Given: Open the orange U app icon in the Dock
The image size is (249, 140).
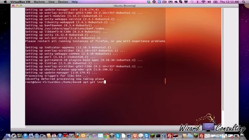Looking at the screenshot, I should click(135, 135).
